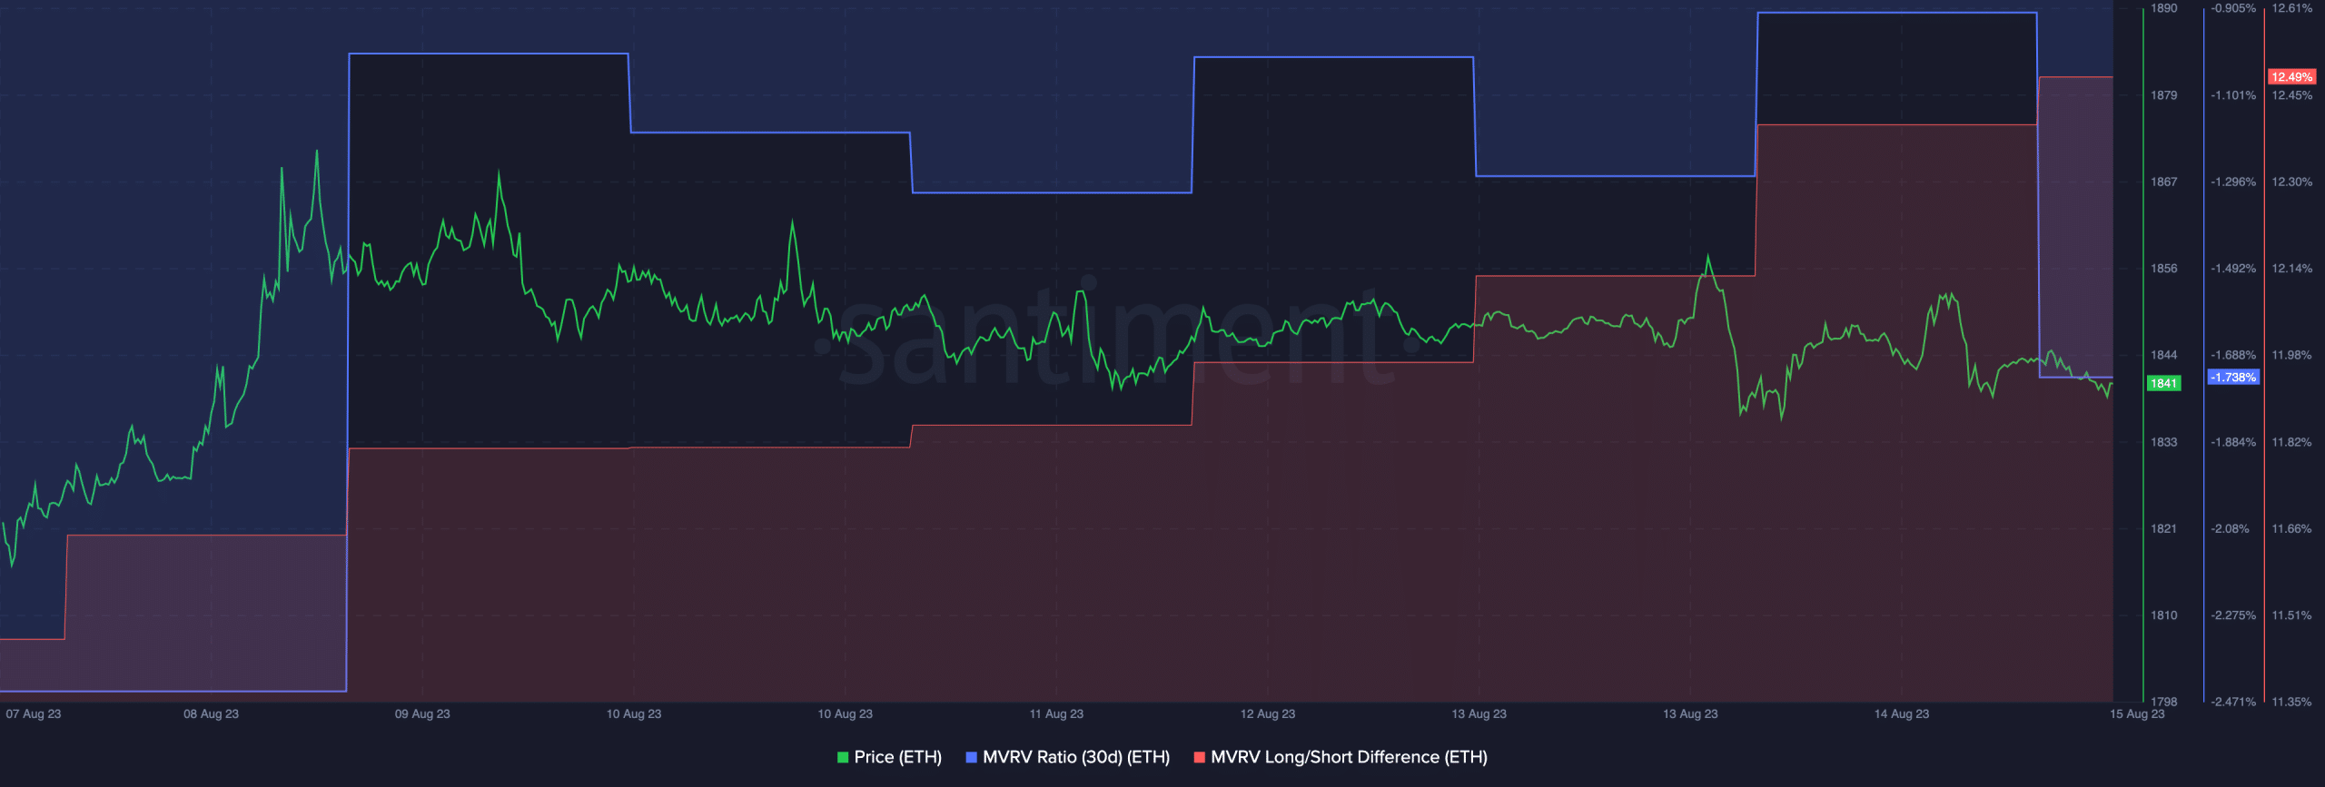Screen dimensions: 2325x787
Task: Select the red 12.49% current value badge
Action: [2291, 77]
